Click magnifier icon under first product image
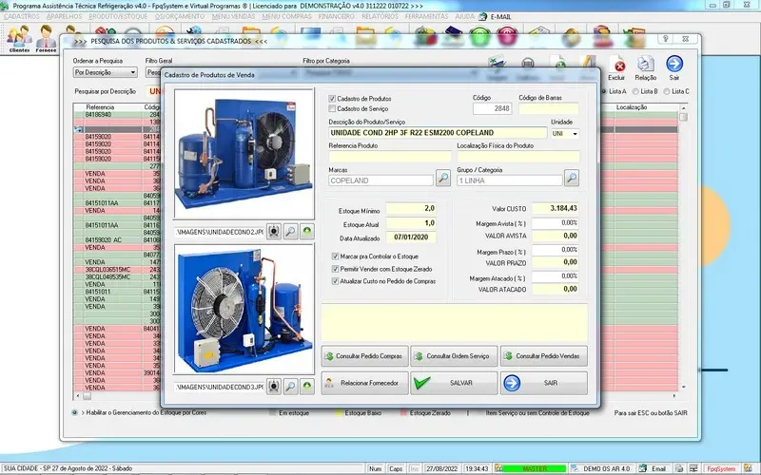This screenshot has width=761, height=475. 291,231
